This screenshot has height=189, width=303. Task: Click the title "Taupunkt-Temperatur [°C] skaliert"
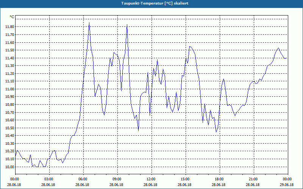tap(155, 3)
